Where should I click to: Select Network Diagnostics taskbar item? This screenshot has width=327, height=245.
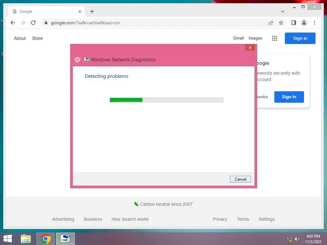(x=65, y=239)
